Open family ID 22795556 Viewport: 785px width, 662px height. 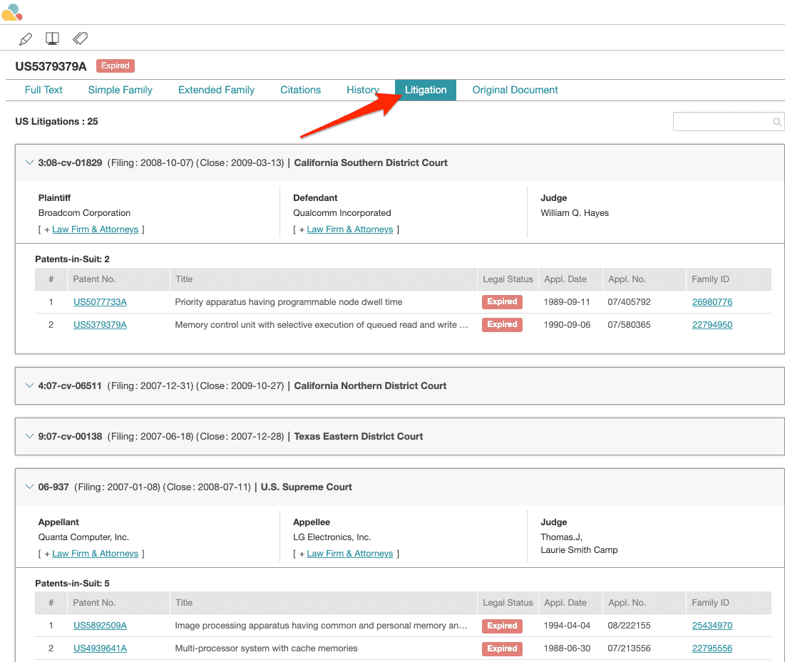tap(712, 648)
